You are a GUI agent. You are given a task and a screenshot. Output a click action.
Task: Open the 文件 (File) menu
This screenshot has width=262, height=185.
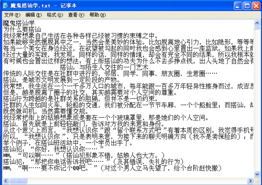11,15
